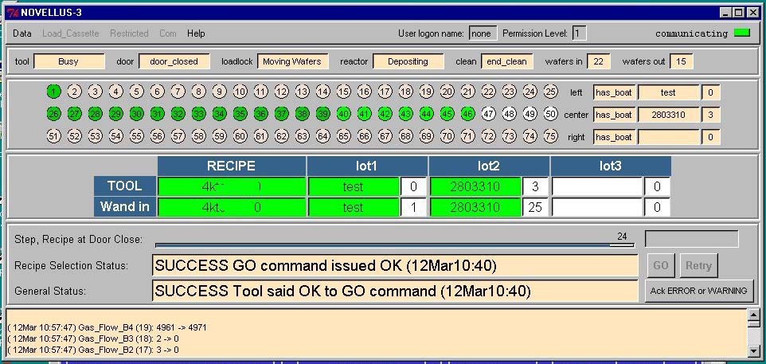Click the Tk icon in the title bar
The image size is (766, 364).
coord(13,12)
